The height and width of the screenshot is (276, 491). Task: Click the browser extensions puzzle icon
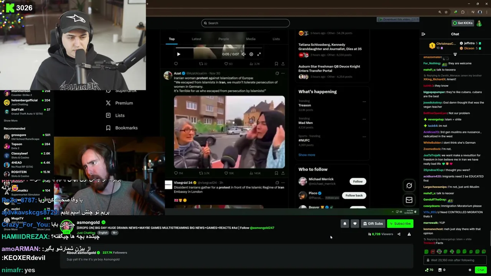coord(463,12)
